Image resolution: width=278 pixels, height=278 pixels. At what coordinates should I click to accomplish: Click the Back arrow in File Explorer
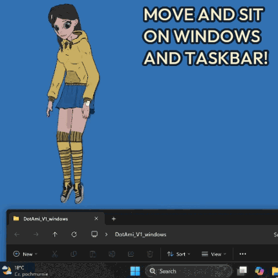tap(17, 234)
